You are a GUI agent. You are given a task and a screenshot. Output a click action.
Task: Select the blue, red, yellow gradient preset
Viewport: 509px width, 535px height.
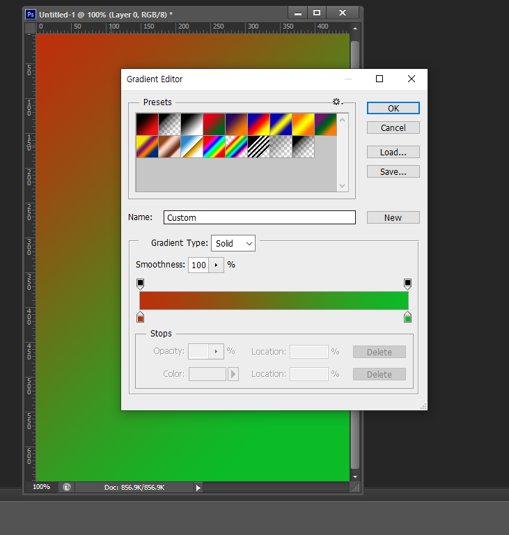coord(258,125)
